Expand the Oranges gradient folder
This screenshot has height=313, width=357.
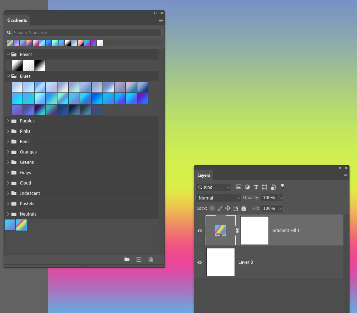click(x=8, y=152)
